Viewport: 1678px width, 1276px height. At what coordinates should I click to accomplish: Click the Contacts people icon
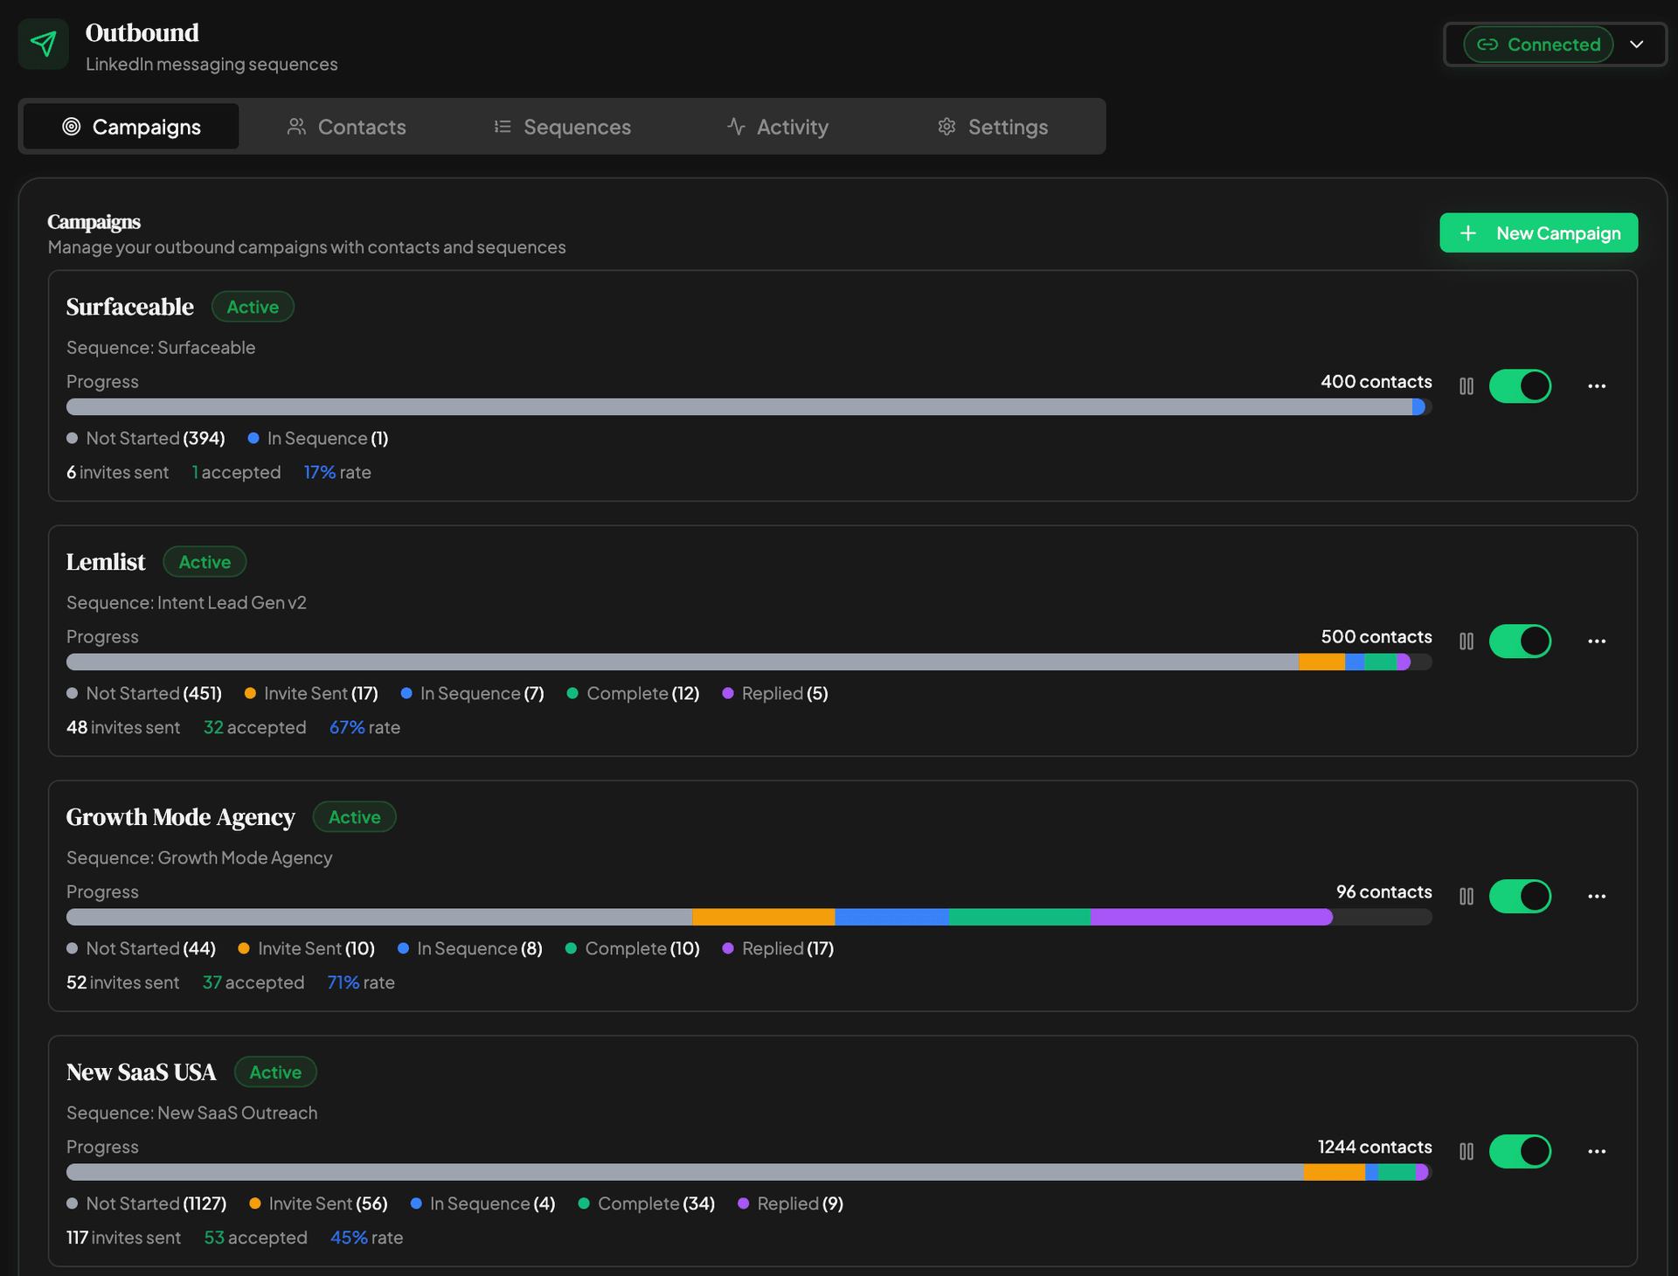(x=295, y=127)
